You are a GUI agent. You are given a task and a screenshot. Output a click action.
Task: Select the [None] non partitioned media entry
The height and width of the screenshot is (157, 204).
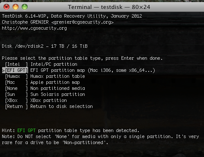(16, 89)
